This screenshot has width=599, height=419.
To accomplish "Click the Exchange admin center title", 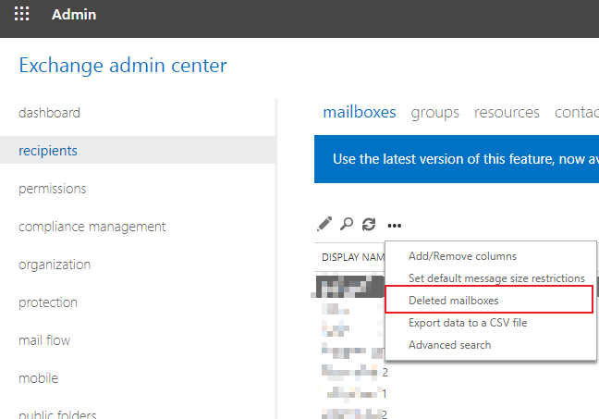I will tap(123, 66).
